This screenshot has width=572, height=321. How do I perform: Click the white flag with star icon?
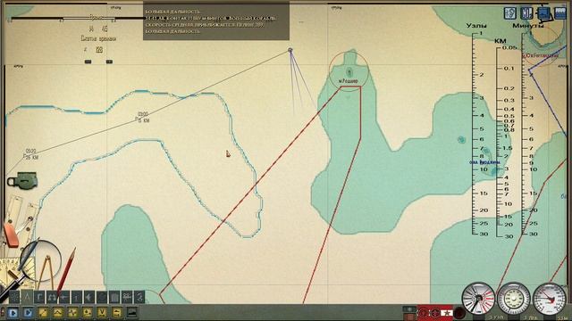(x=447, y=313)
